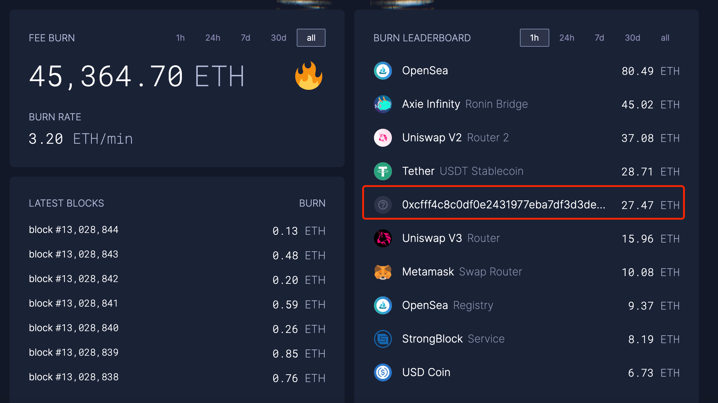Click the 0.48 ETH block burn value

[299, 256]
